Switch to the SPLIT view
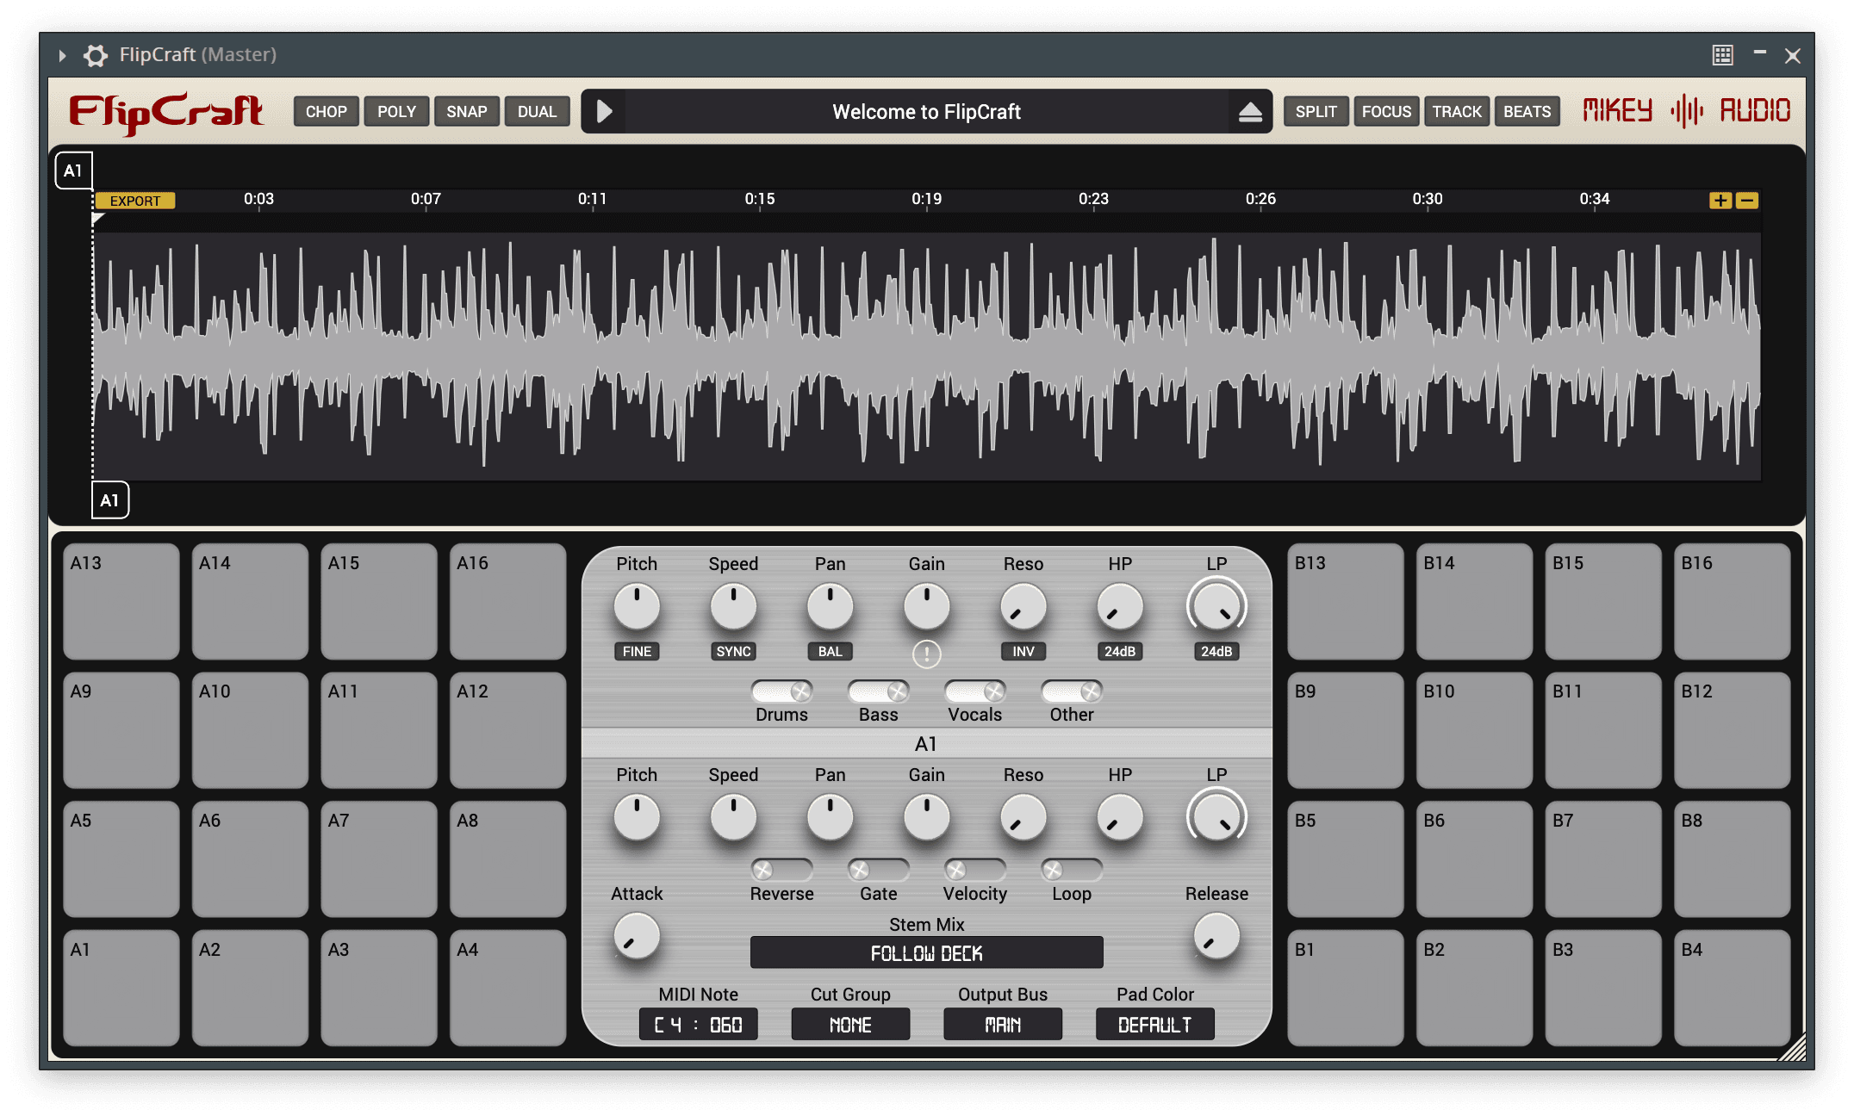The height and width of the screenshot is (1116, 1854). click(x=1316, y=112)
